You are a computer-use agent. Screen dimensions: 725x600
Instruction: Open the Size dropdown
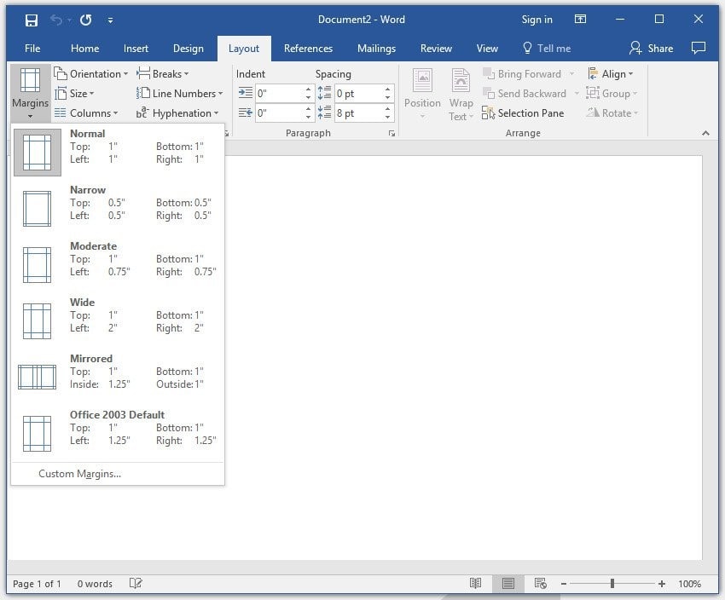(x=74, y=94)
